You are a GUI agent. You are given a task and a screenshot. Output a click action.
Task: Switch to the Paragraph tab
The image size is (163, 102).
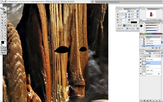pyautogui.click(x=126, y=9)
